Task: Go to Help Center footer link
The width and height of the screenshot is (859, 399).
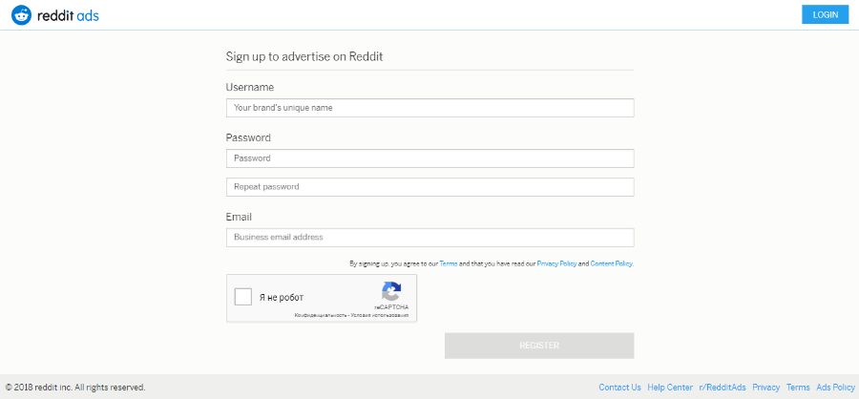Action: (x=670, y=388)
